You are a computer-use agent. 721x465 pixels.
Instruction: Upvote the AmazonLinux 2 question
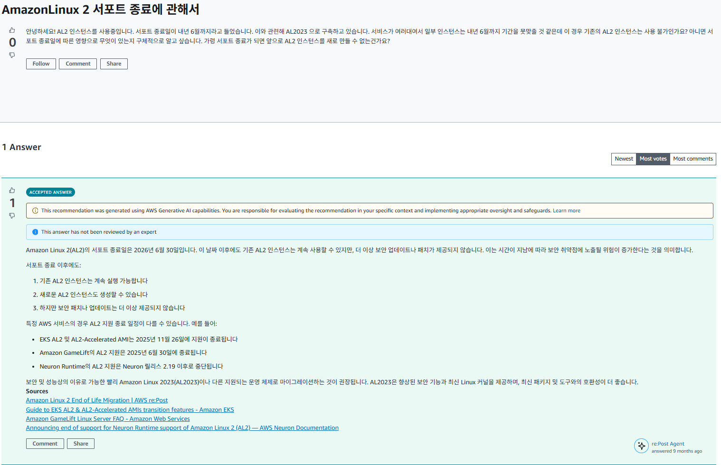coord(12,30)
